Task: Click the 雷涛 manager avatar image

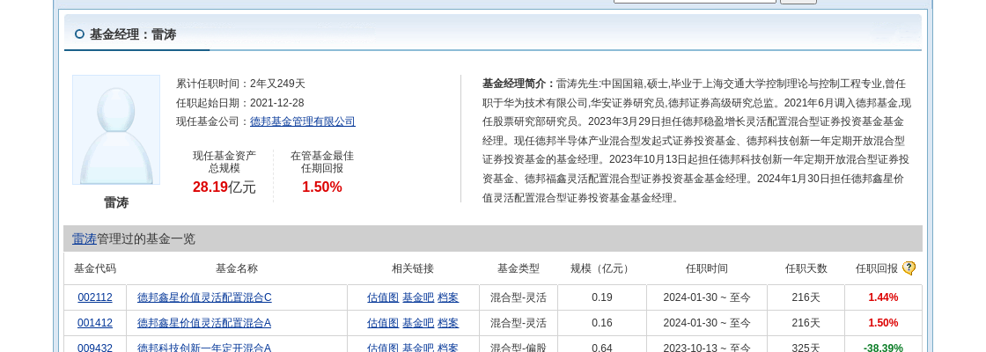Action: pos(116,129)
